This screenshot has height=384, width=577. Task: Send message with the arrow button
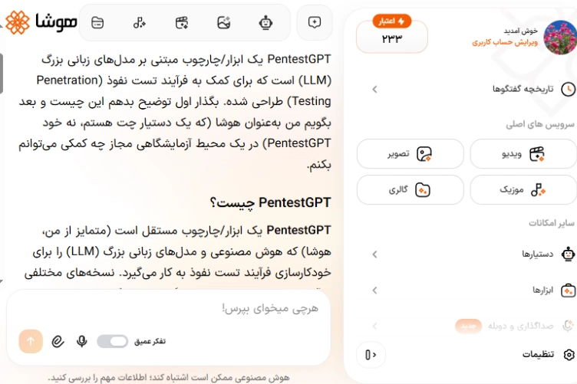(x=31, y=341)
